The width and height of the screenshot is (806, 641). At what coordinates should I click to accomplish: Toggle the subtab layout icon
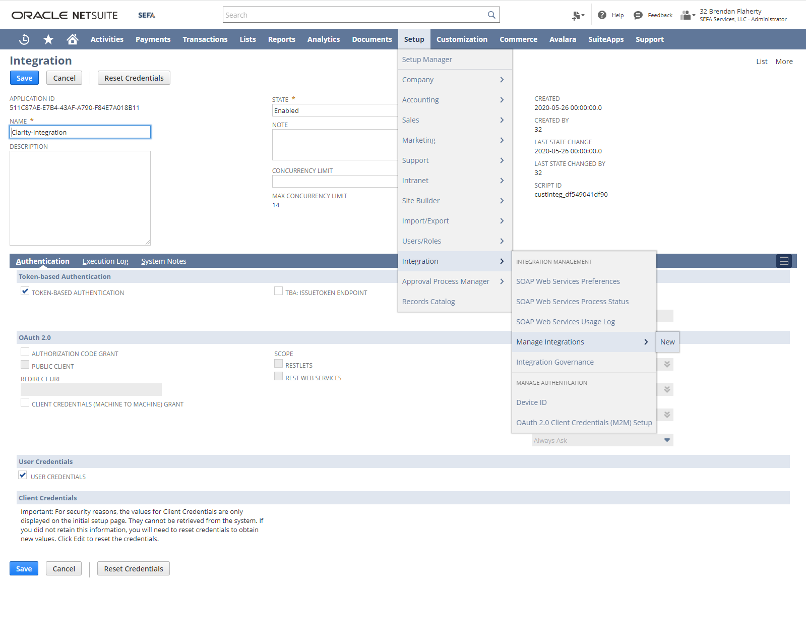[x=784, y=261]
